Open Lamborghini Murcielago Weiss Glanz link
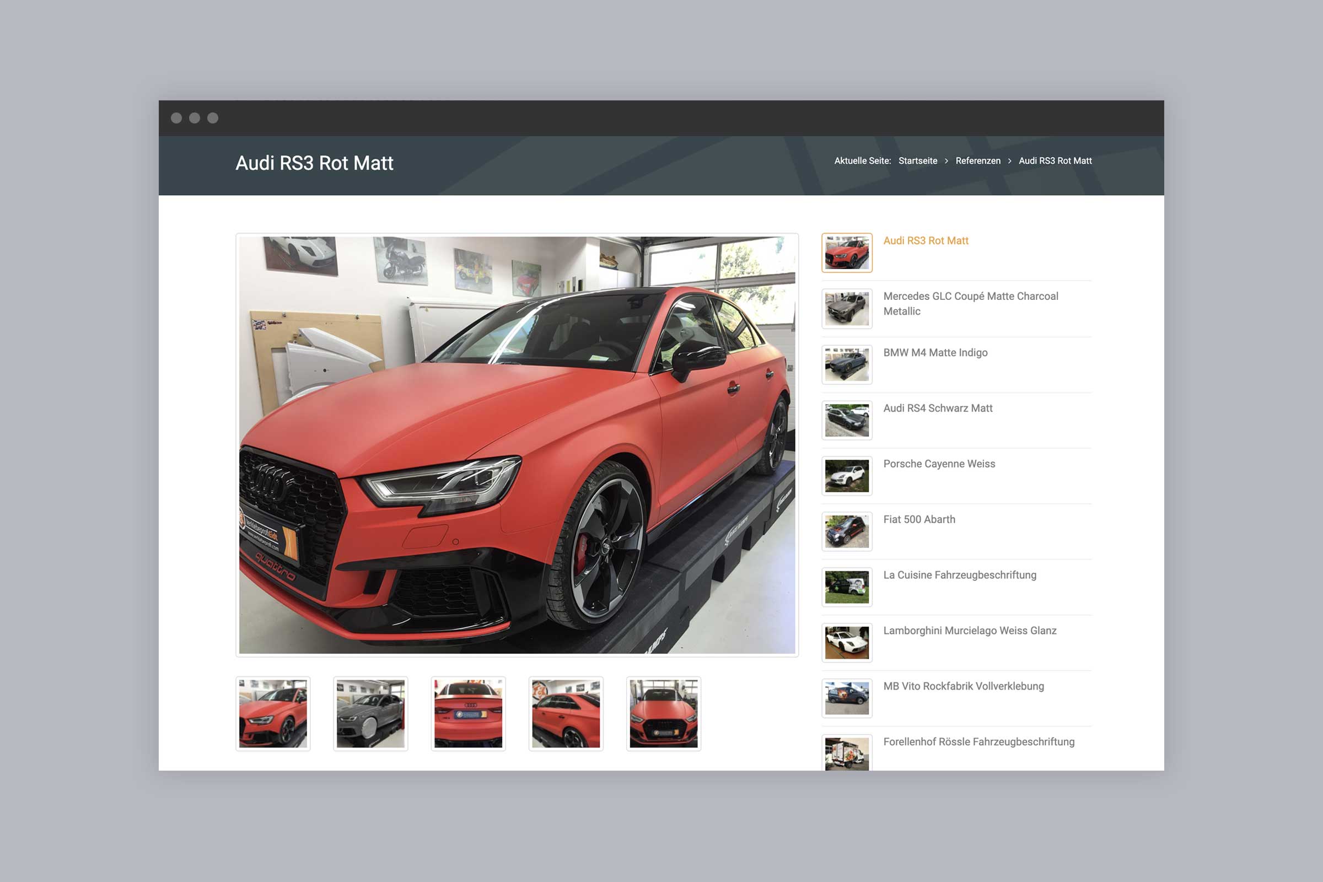Screen dimensions: 1323x882 tap(970, 631)
